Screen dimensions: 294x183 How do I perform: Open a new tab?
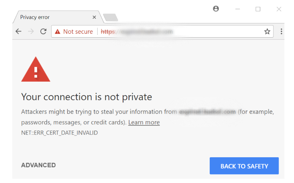coord(110,17)
